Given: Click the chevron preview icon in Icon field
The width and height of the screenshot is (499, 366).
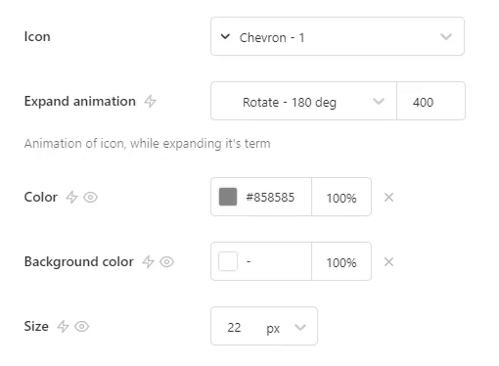Looking at the screenshot, I should [225, 36].
